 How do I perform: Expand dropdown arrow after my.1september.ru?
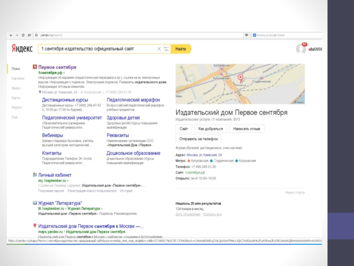[x=68, y=181]
